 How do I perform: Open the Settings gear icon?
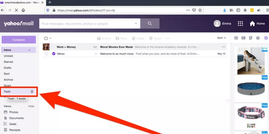(266, 38)
